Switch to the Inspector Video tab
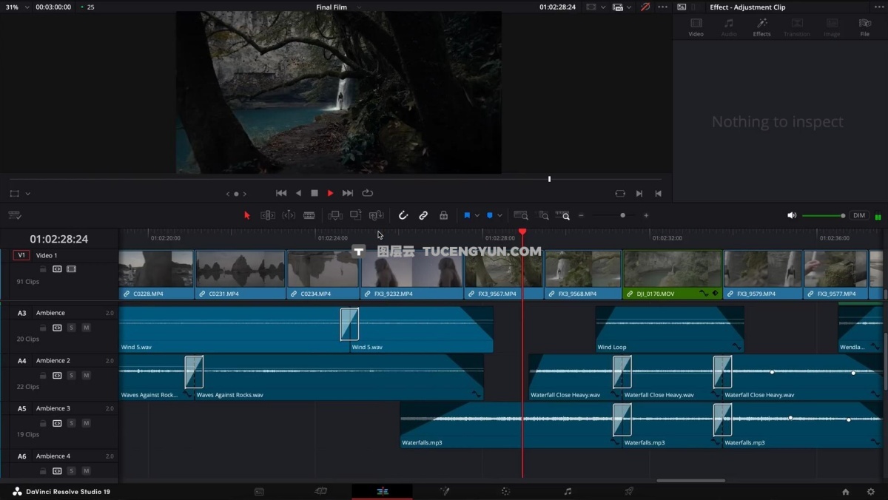The height and width of the screenshot is (500, 888). pos(696,27)
